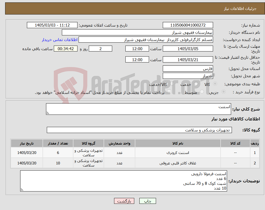Click the date cell in استنت کرونری row
This screenshot has width=265, height=210.
click(x=27, y=153)
